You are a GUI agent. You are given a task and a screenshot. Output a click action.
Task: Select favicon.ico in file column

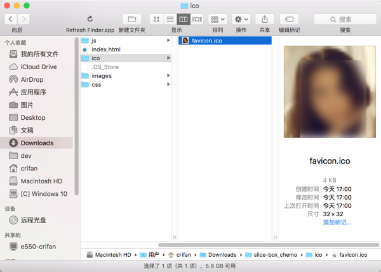[225, 41]
